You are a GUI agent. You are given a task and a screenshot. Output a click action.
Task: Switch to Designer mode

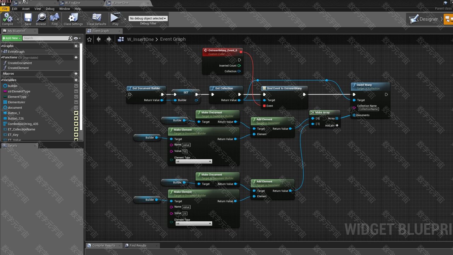[x=425, y=19]
